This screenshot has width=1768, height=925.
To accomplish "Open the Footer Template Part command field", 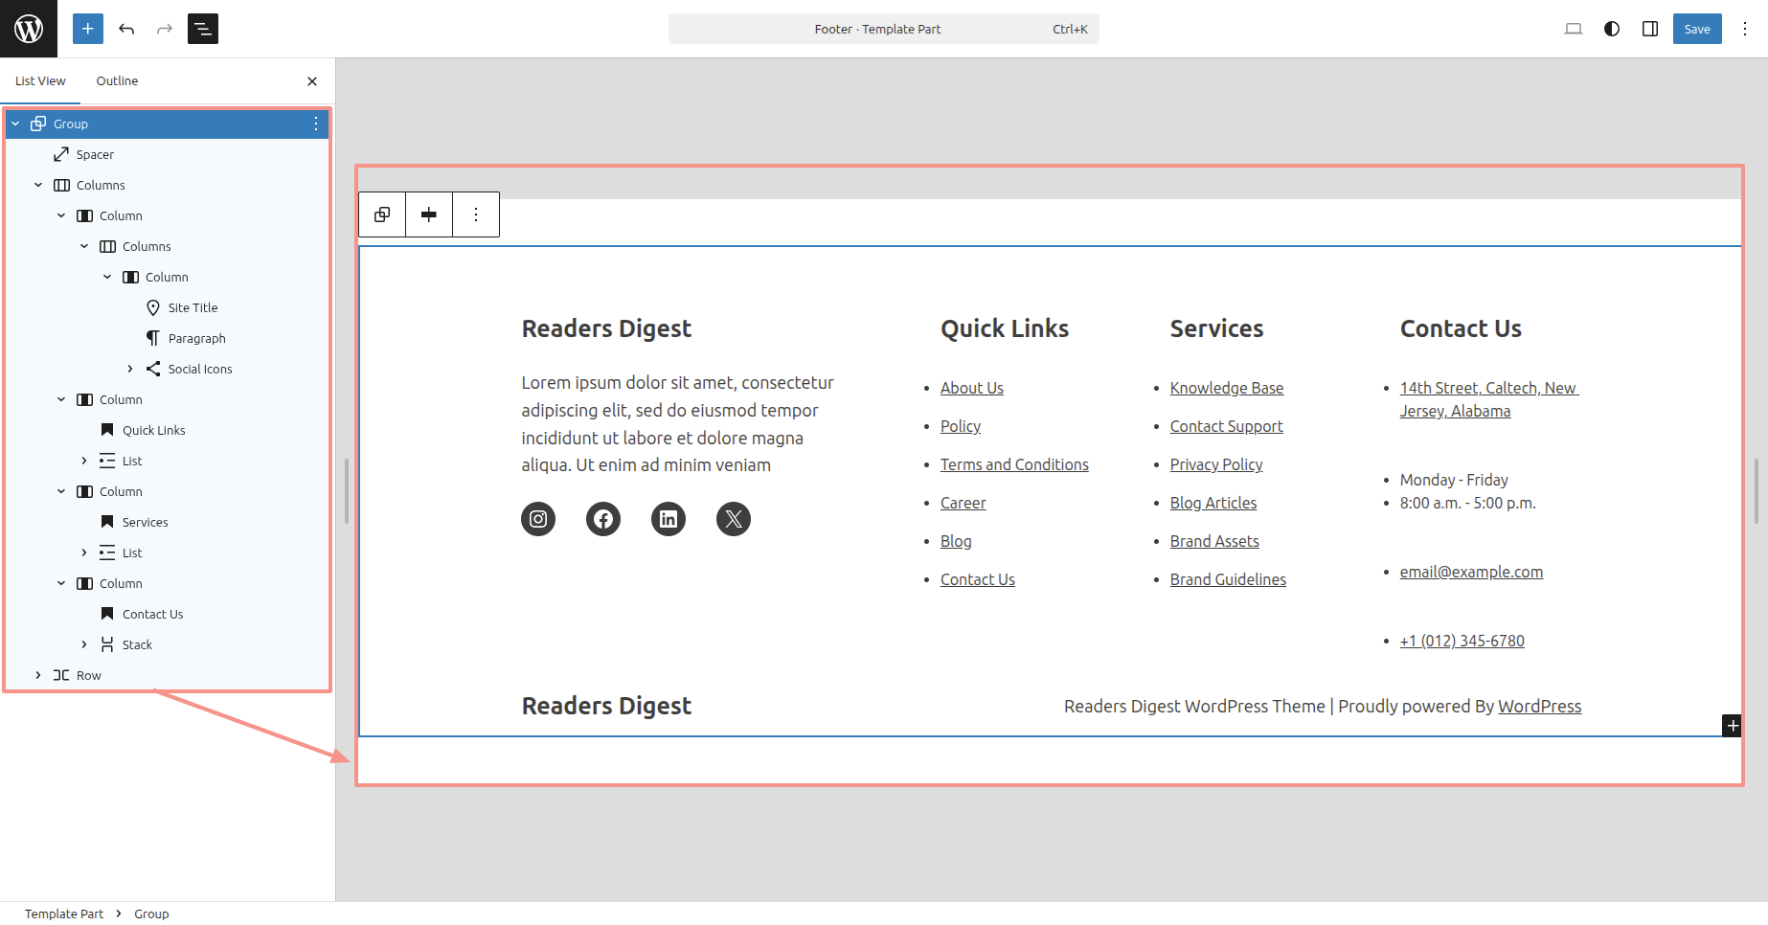I will pyautogui.click(x=883, y=29).
